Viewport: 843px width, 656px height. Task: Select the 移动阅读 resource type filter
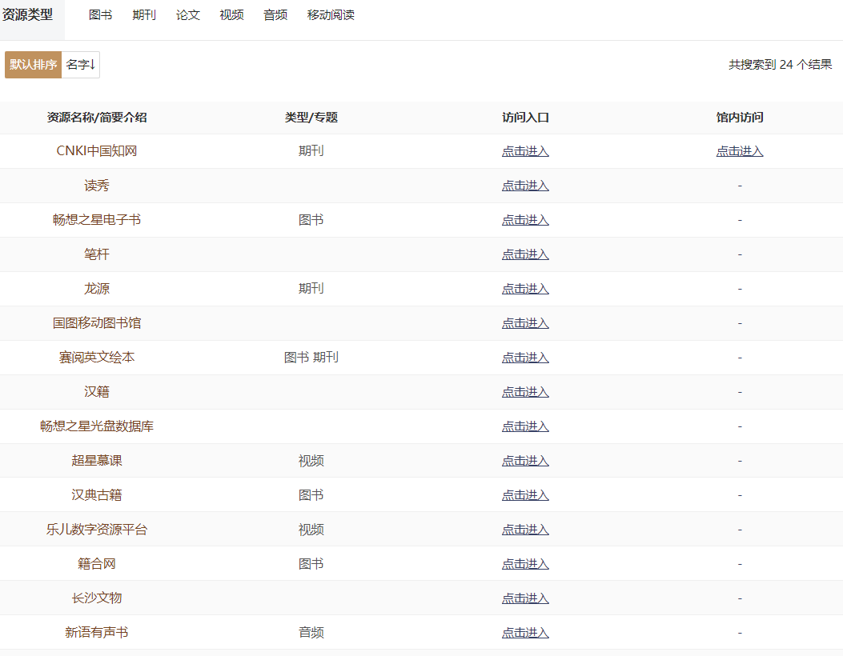(x=331, y=15)
